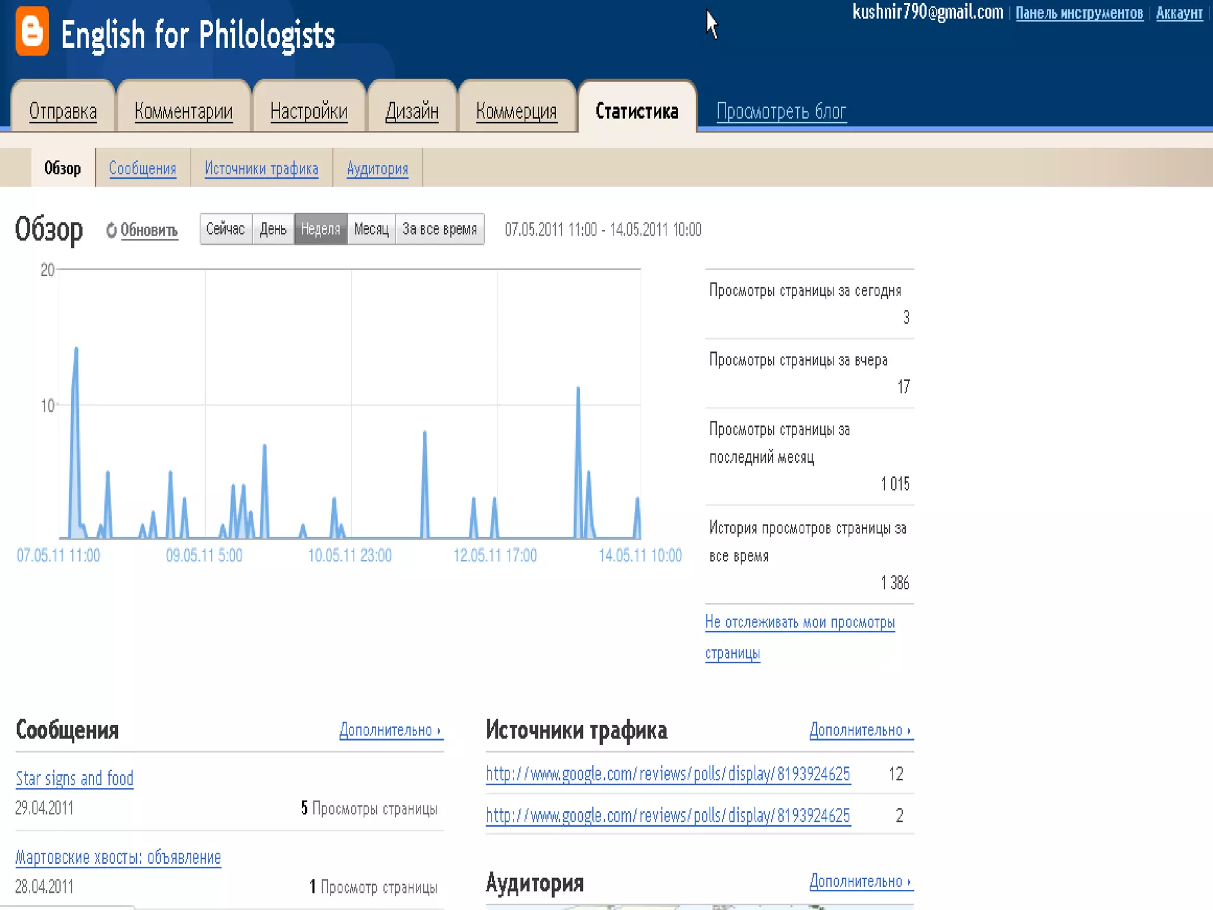Expand Источники трафика via Дополнительно link
1213x910 pixels.
click(x=861, y=730)
